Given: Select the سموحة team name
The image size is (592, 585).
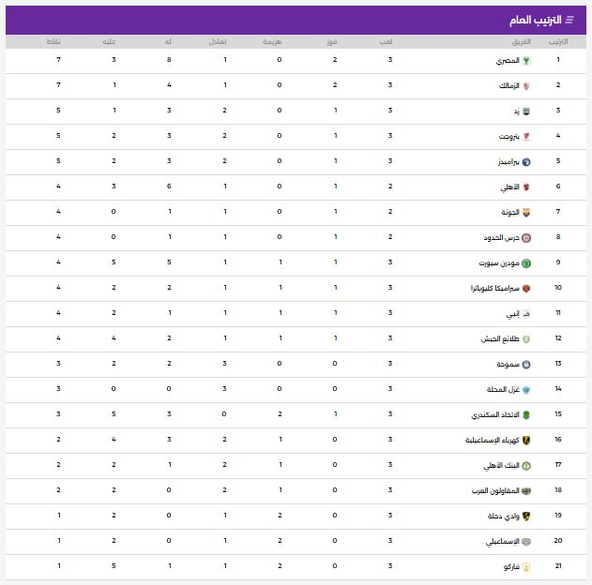Looking at the screenshot, I should (x=509, y=365).
